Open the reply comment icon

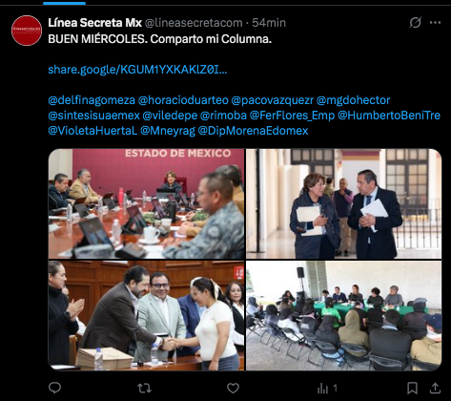click(54, 388)
